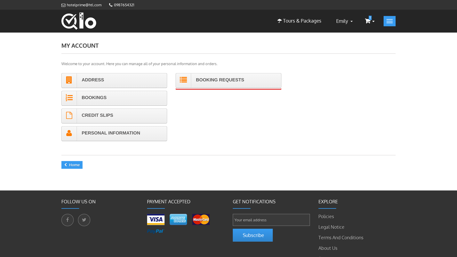Open the shopping cart icon
Screen dimensions: 457x257
tap(368, 21)
